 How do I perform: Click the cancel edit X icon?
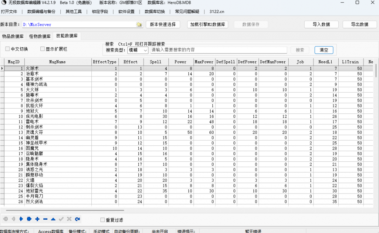click(x=68, y=219)
